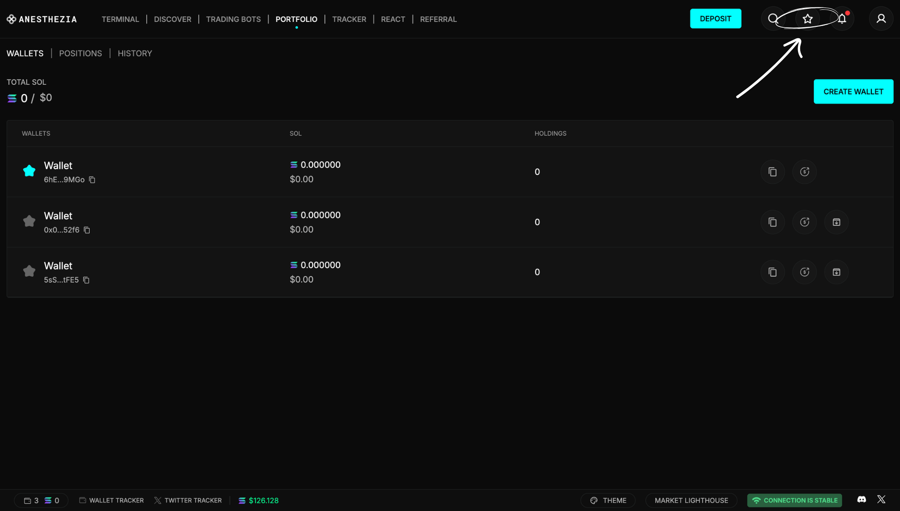Set wallet 5sS...tFE5 as favorite star
900x511 pixels.
point(29,271)
